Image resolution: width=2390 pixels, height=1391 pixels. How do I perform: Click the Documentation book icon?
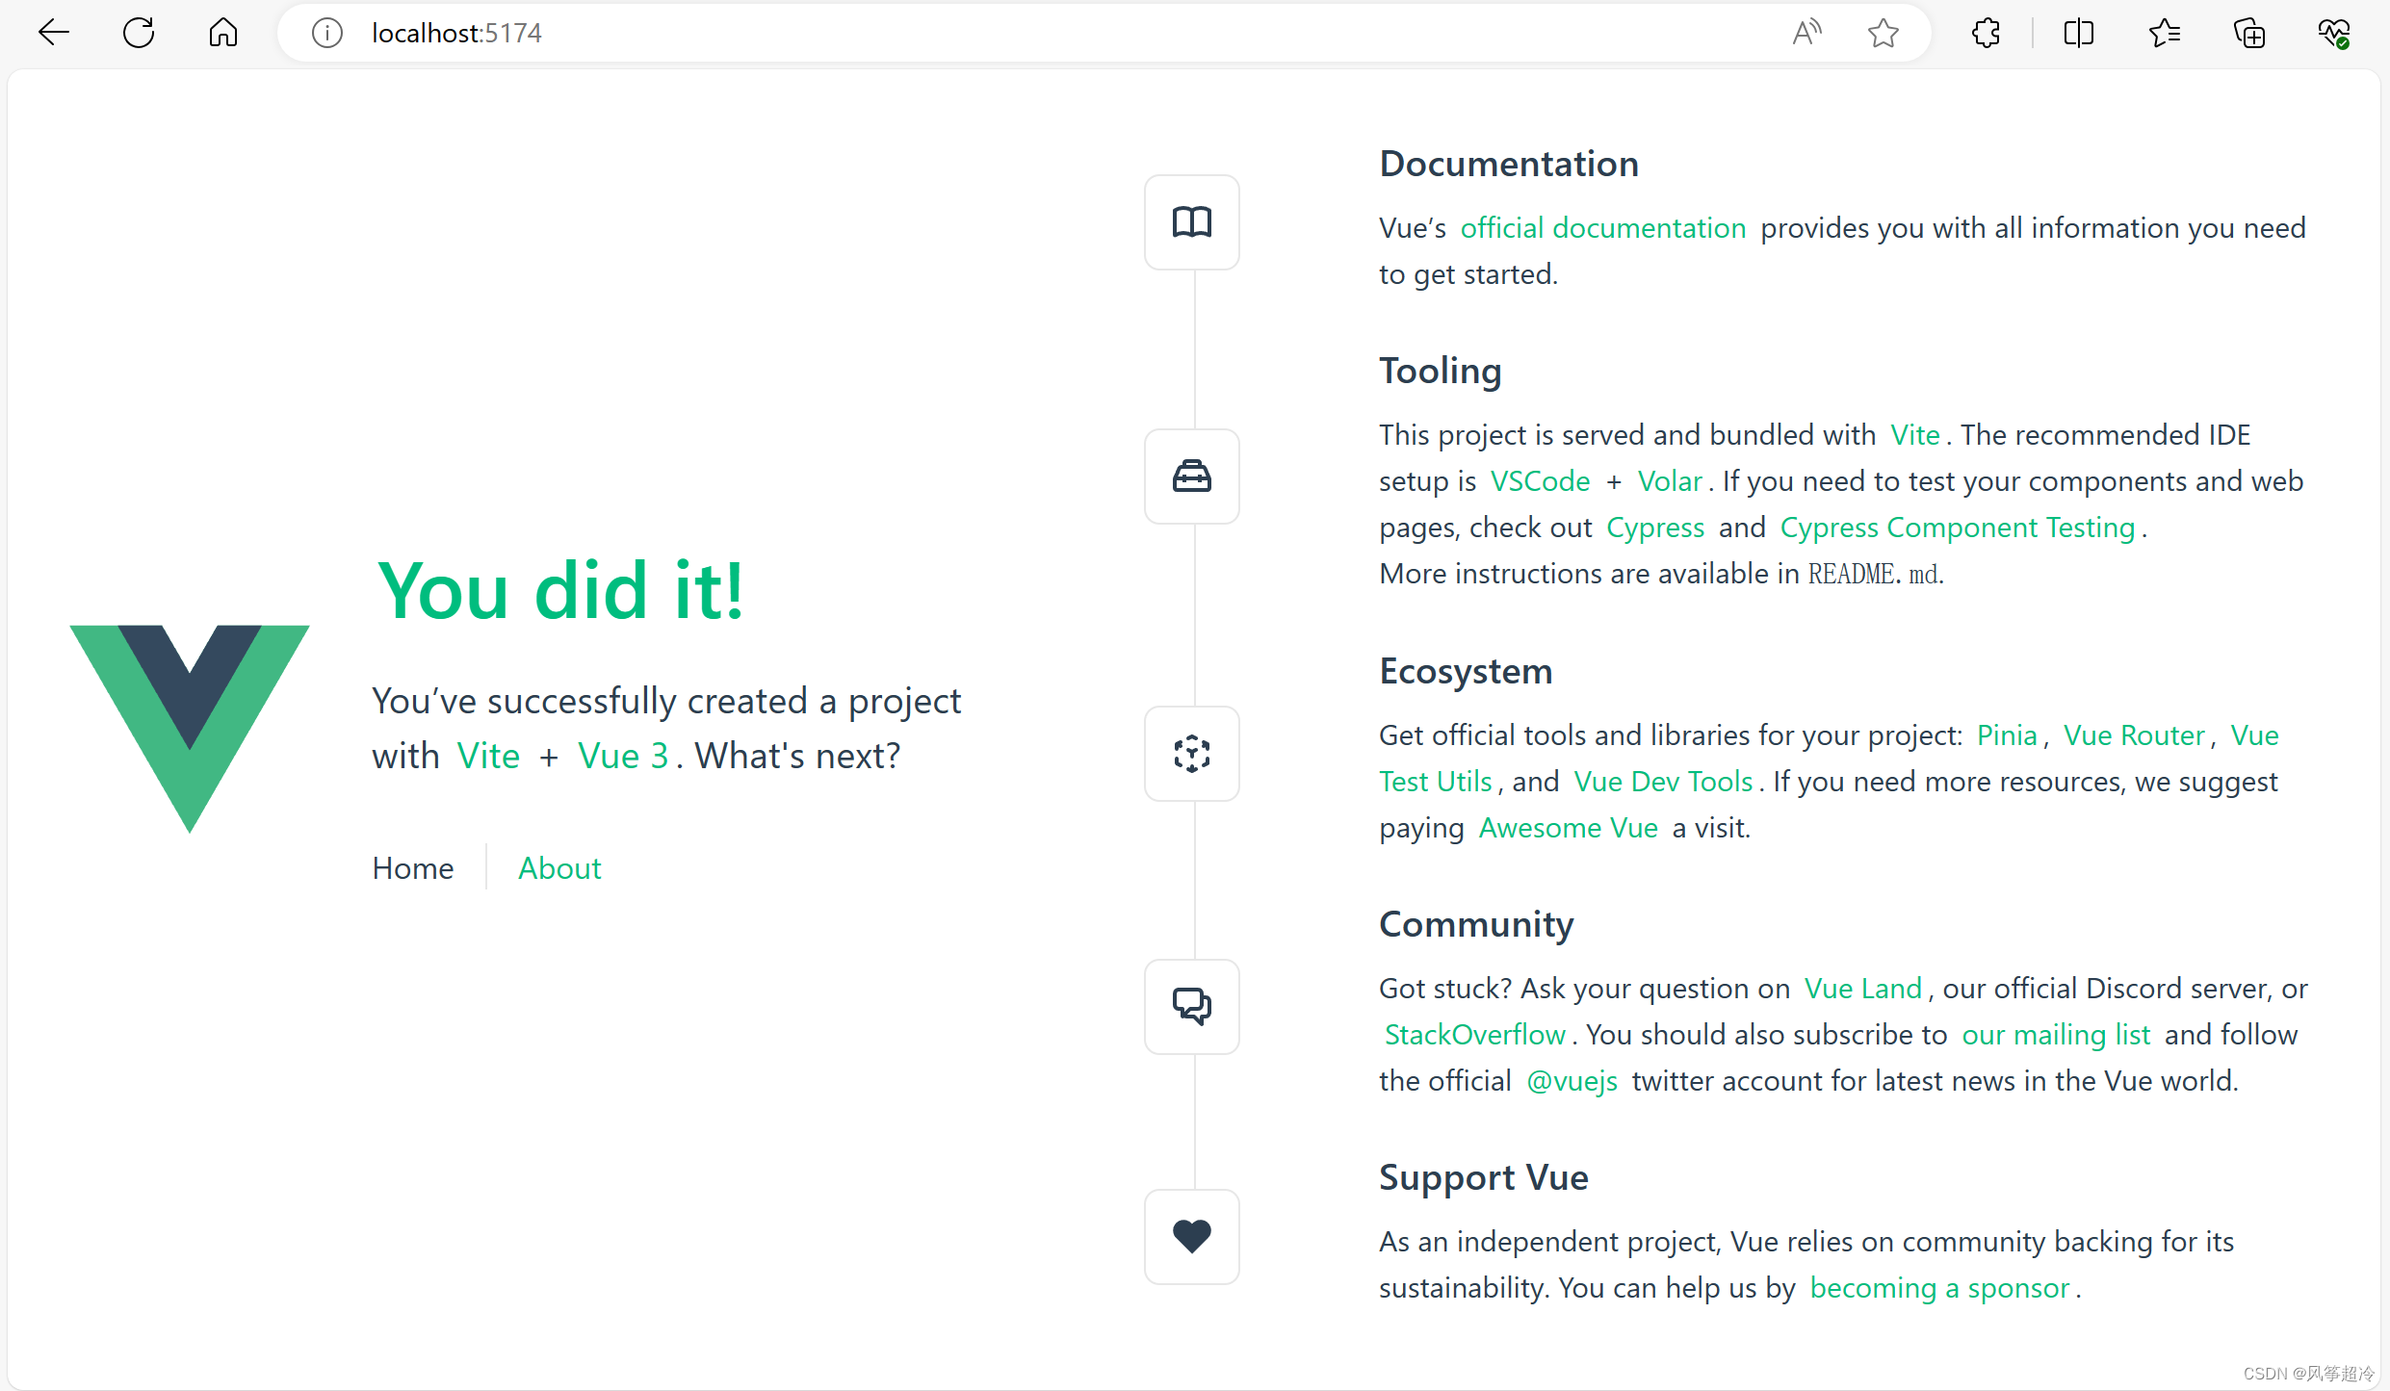(x=1192, y=222)
